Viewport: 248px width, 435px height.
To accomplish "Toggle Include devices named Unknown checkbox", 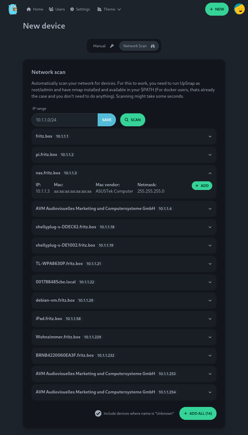I will 98,413.
